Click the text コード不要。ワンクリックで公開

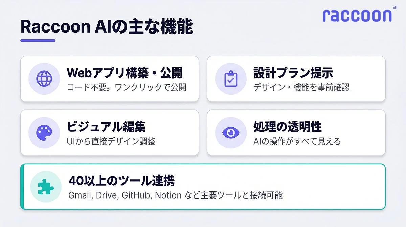127,87
